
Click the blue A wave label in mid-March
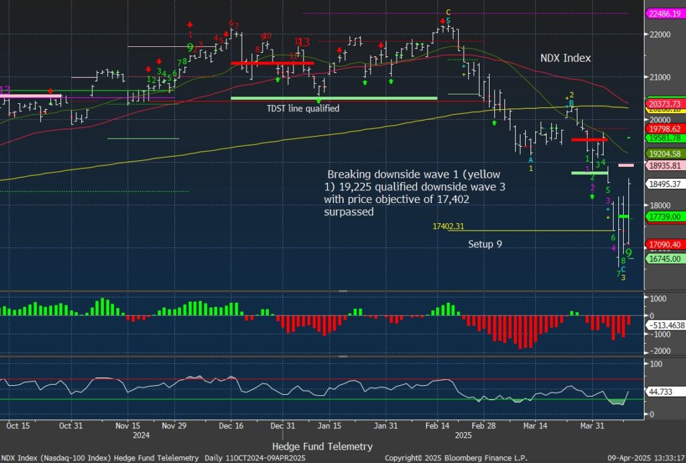point(531,160)
